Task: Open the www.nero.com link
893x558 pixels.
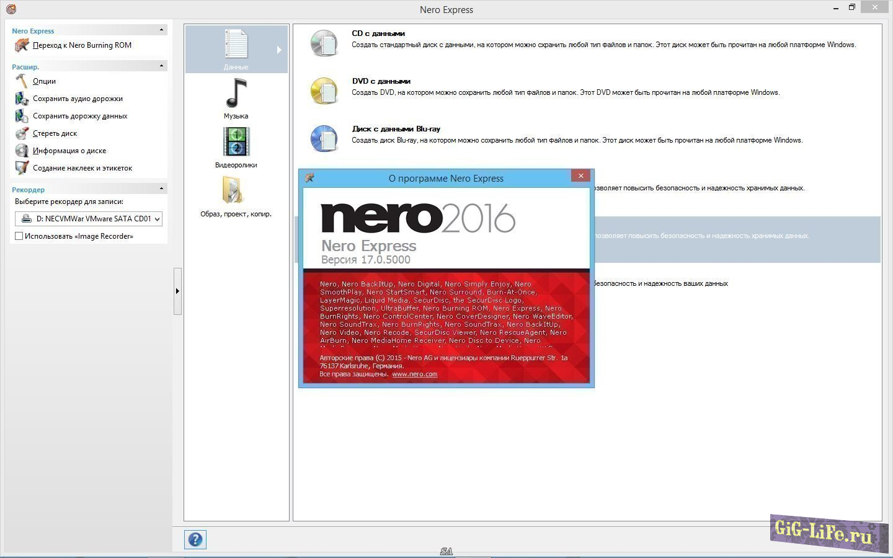Action: click(414, 374)
